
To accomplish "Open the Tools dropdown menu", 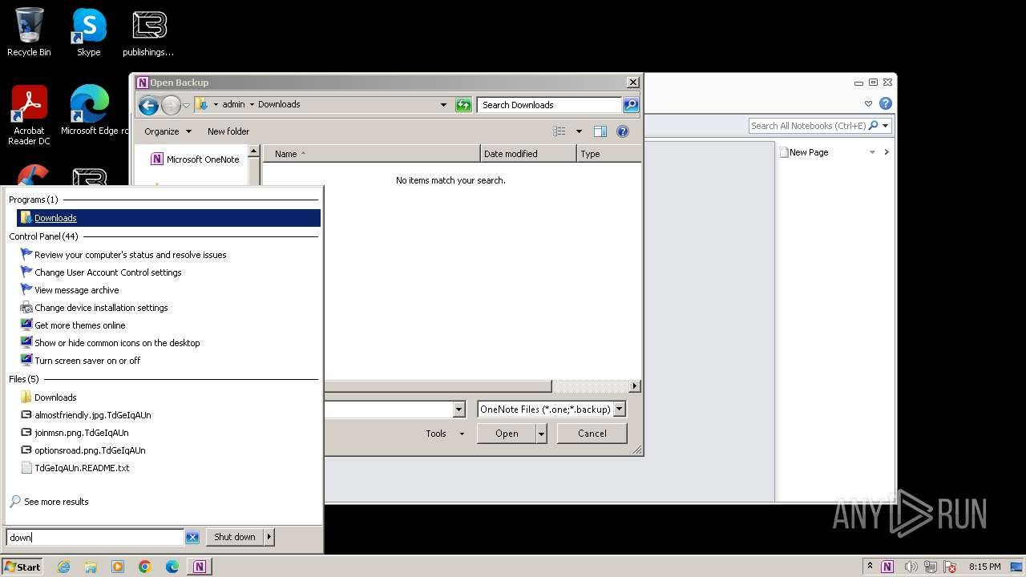I will pyautogui.click(x=445, y=434).
